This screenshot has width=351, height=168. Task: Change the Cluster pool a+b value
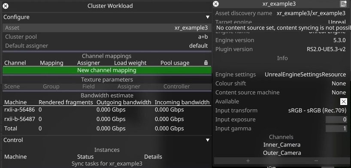point(203,37)
